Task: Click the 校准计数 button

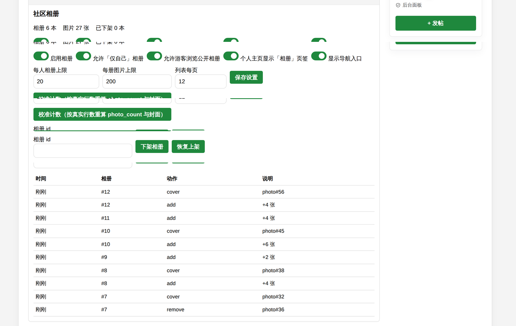Action: pyautogui.click(x=102, y=114)
